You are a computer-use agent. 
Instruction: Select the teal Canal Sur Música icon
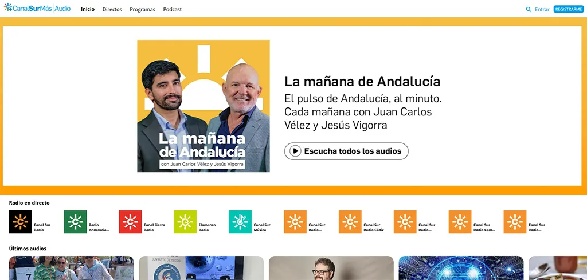tap(240, 222)
